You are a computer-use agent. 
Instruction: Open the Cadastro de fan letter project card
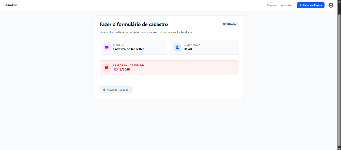[133, 47]
